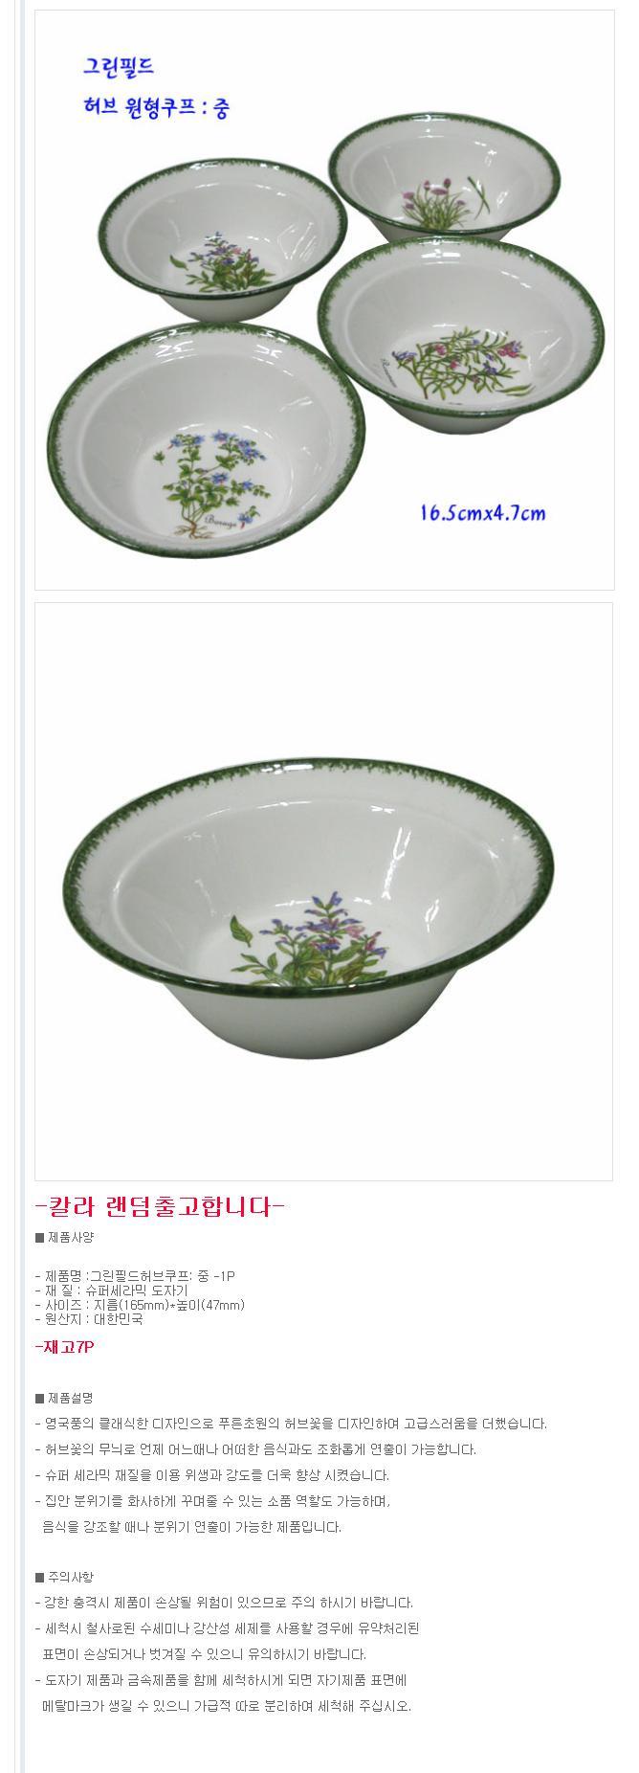Click the 그린필드 title text in image
Screen dimensions: 639x1773
point(119,67)
